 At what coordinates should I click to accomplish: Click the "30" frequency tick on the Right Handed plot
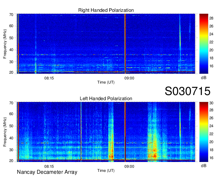11,62
